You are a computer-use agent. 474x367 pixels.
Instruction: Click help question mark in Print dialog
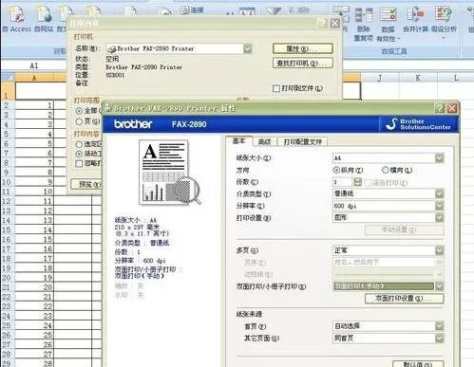322,23
